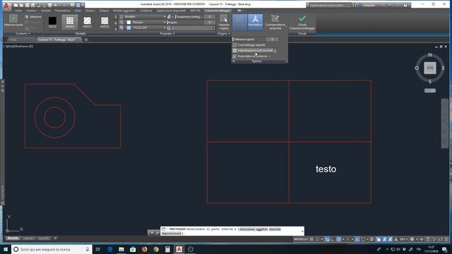Open the hatch type Modello dropdown

tap(145, 17)
